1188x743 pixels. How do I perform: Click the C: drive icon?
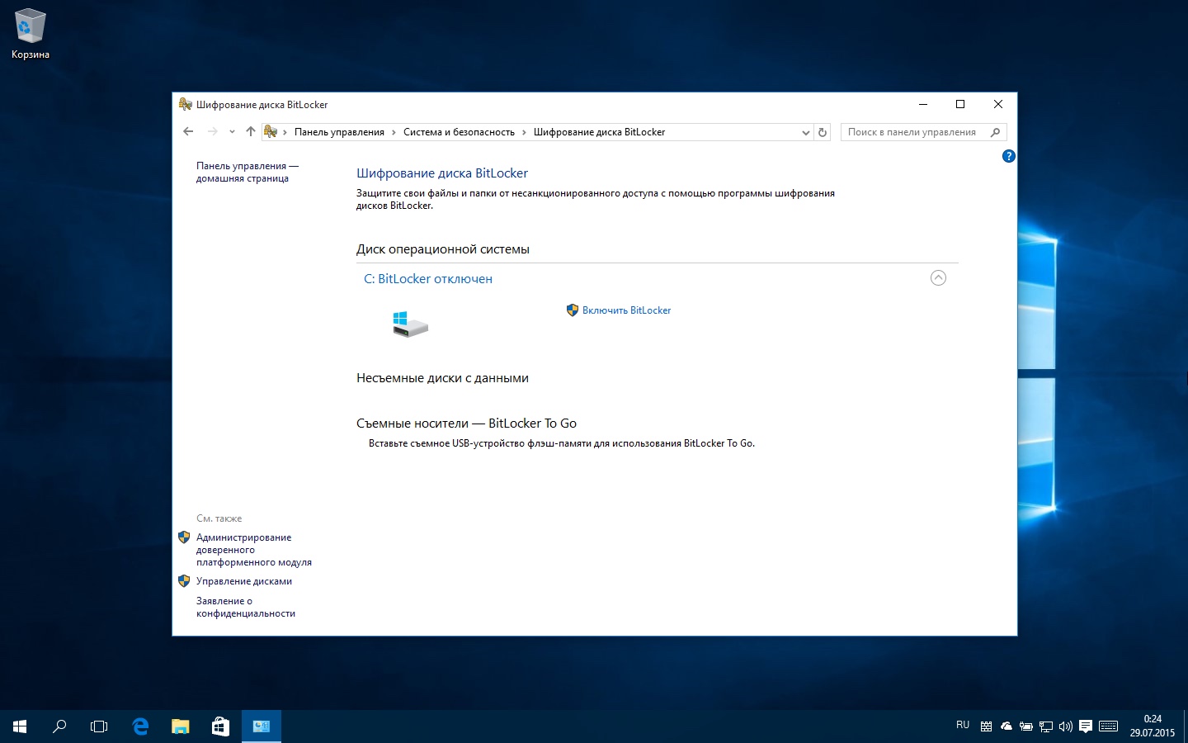(410, 324)
